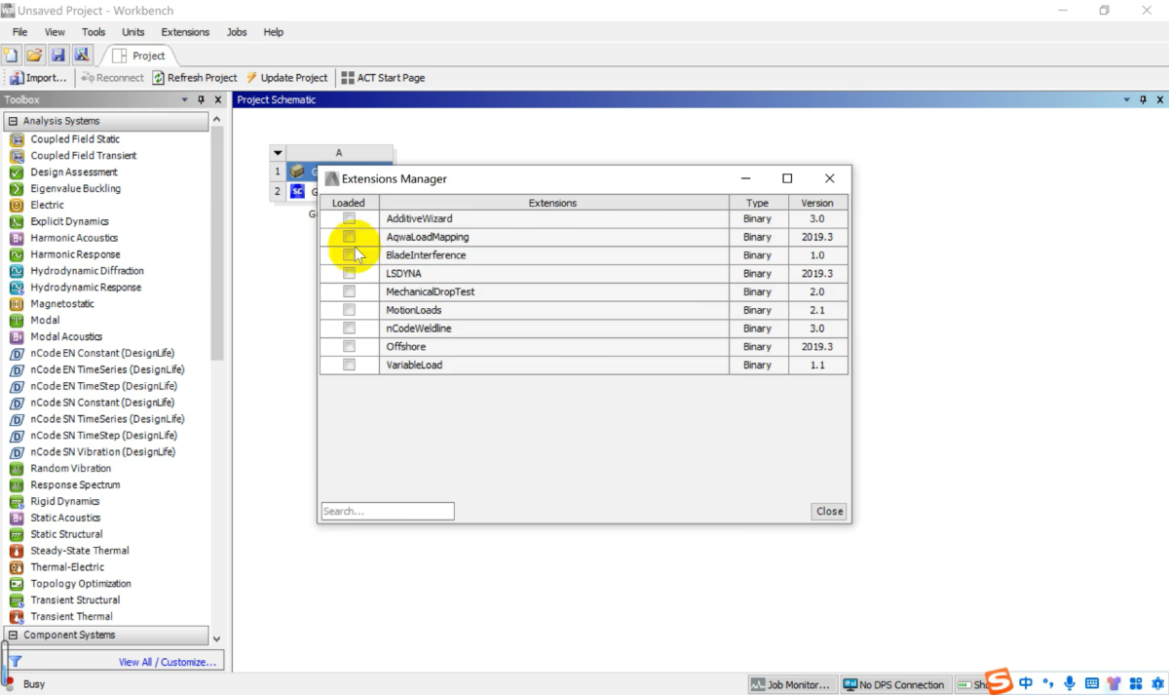Open system A dropdown arrow in schematic
The image size is (1169, 695).
click(x=278, y=153)
